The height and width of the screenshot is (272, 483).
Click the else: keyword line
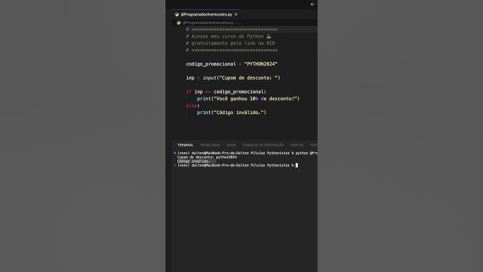(x=192, y=106)
